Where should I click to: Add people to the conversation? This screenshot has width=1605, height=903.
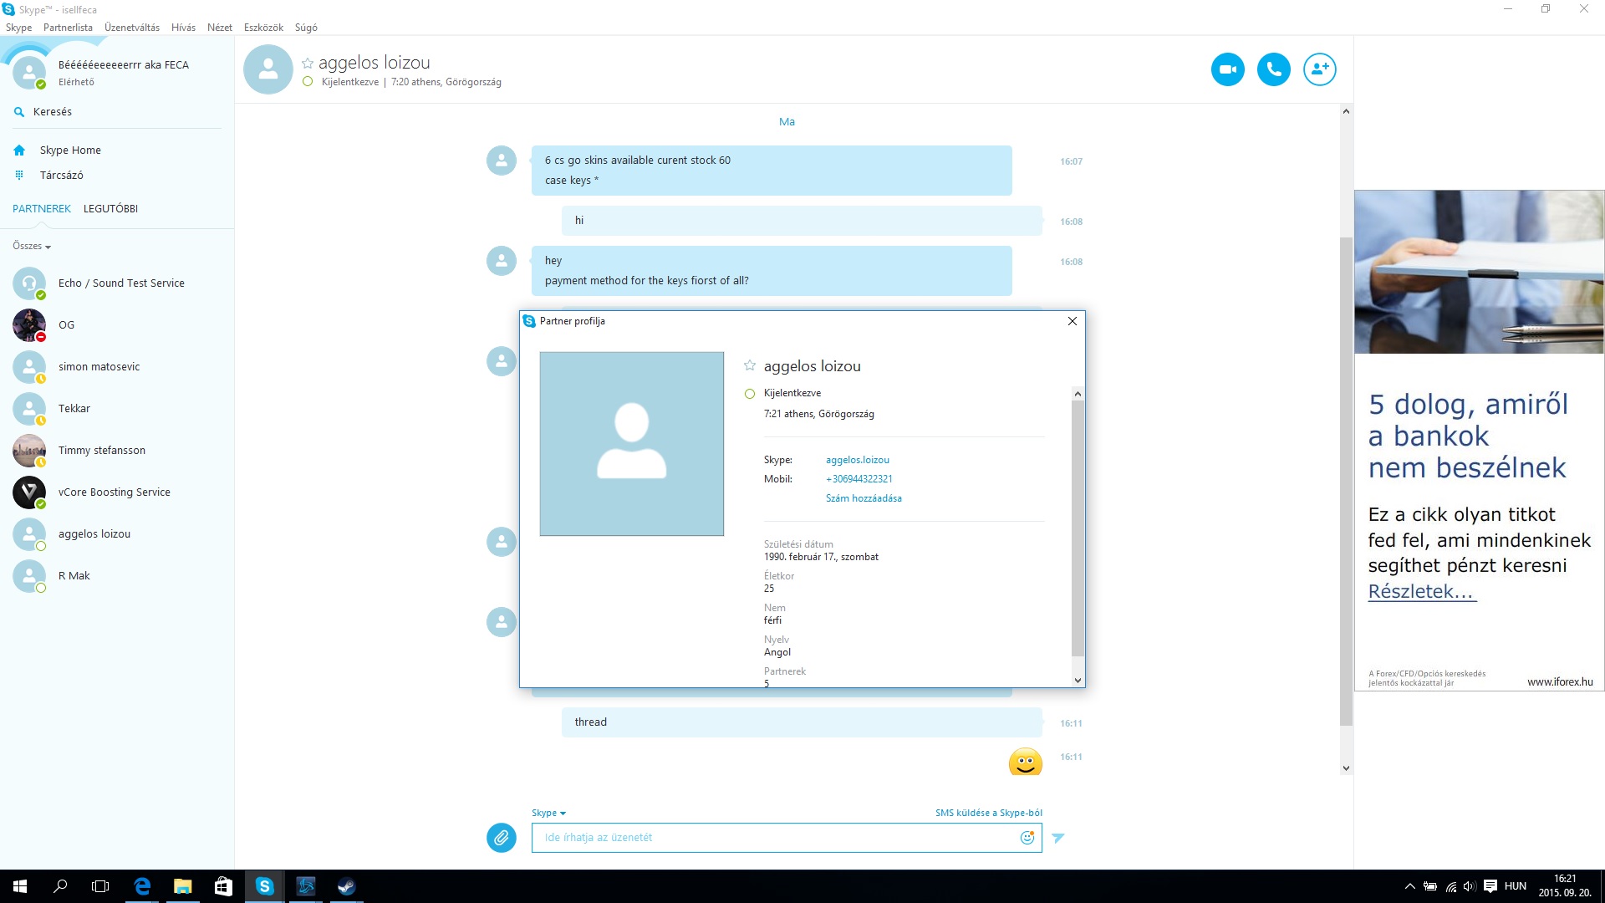click(x=1319, y=69)
